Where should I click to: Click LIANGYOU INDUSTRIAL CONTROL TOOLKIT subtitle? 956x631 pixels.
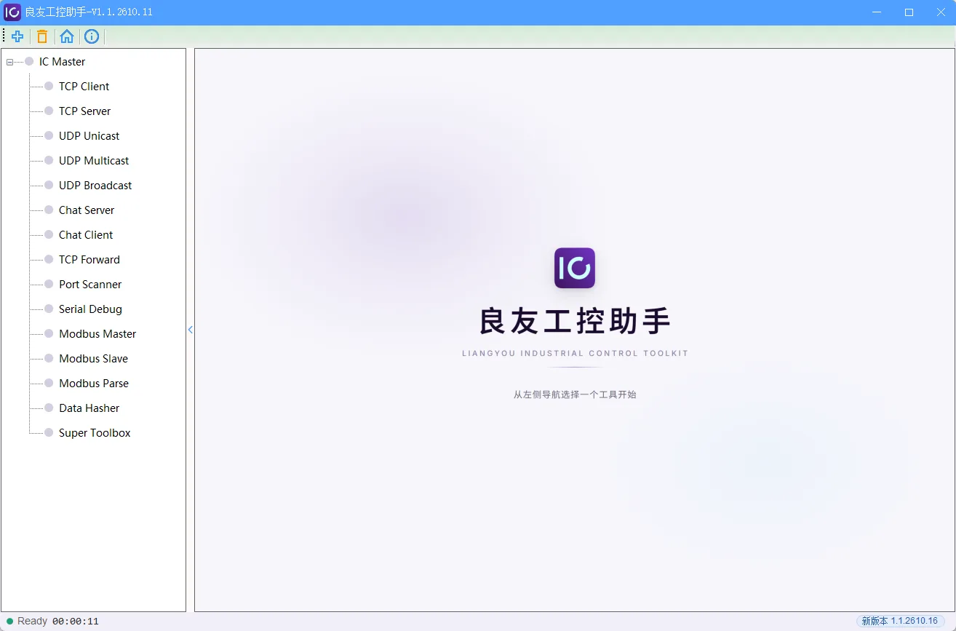tap(575, 354)
